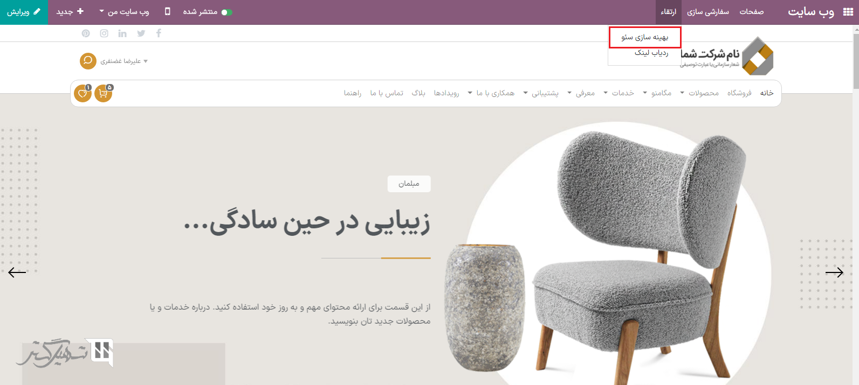Click the heading زیبایی در حین سادگی
The width and height of the screenshot is (859, 385).
[x=307, y=222]
